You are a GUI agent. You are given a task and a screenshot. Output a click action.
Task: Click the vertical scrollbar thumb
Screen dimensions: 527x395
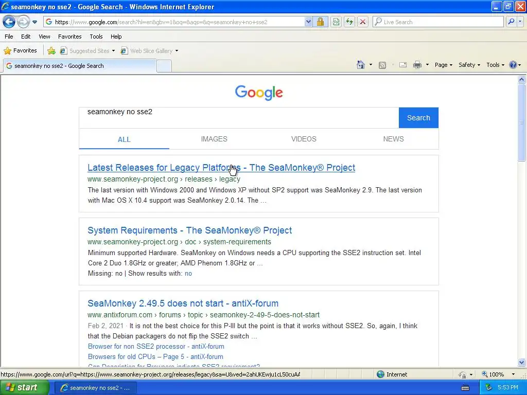(x=522, y=122)
